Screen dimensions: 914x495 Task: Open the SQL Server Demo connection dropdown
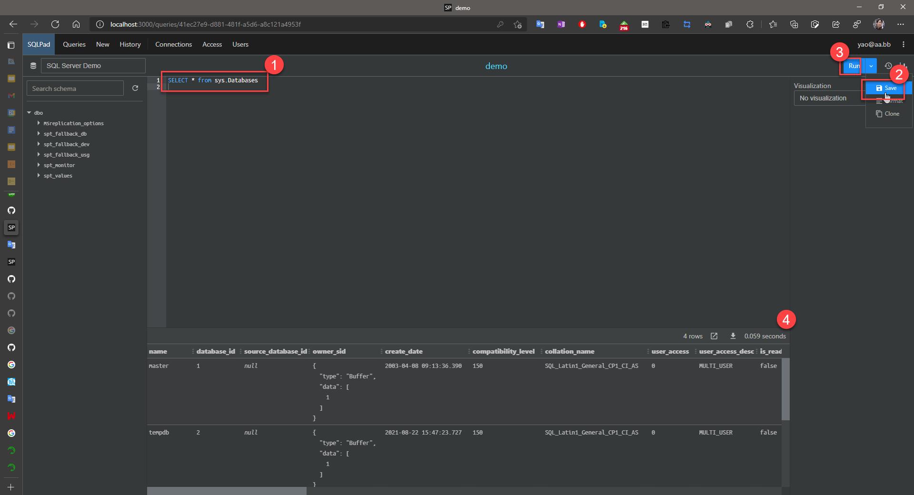(93, 66)
